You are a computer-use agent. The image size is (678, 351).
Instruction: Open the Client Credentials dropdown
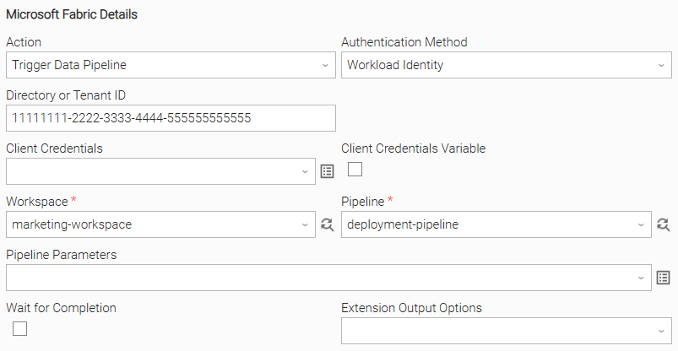(x=160, y=171)
